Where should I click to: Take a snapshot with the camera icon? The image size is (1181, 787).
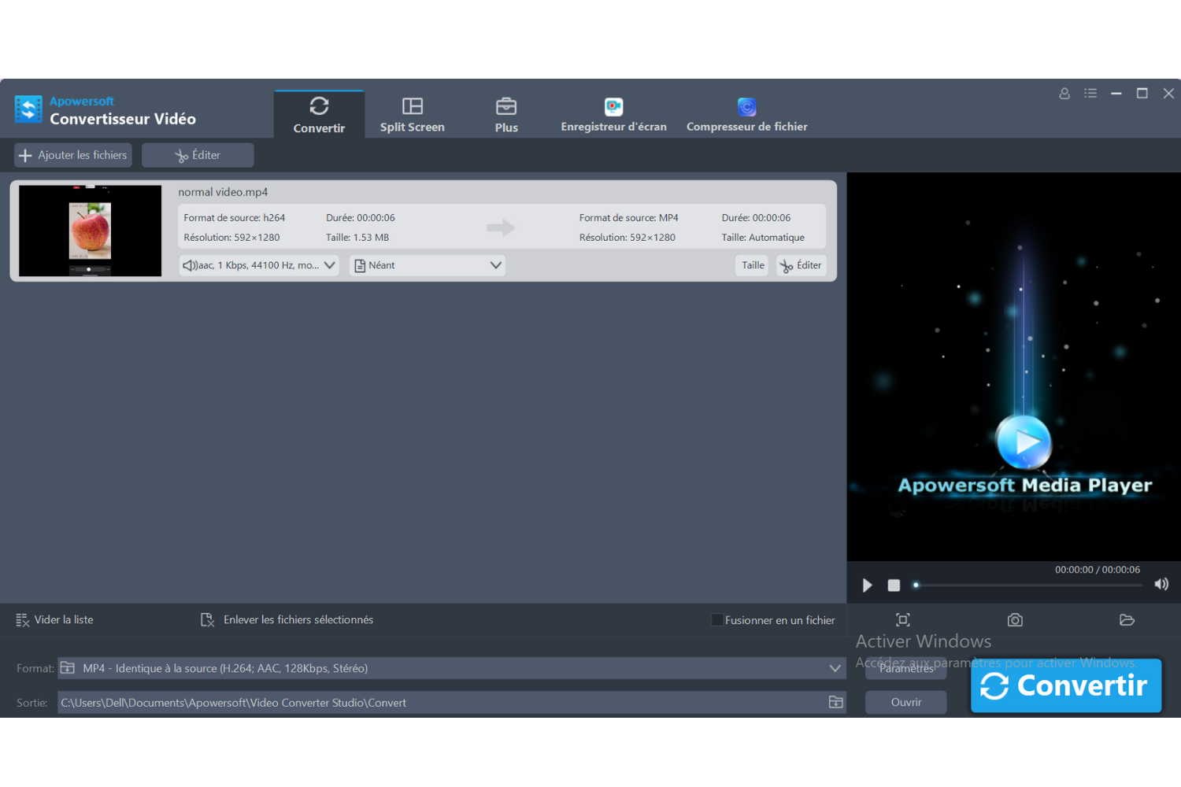[x=1015, y=620]
